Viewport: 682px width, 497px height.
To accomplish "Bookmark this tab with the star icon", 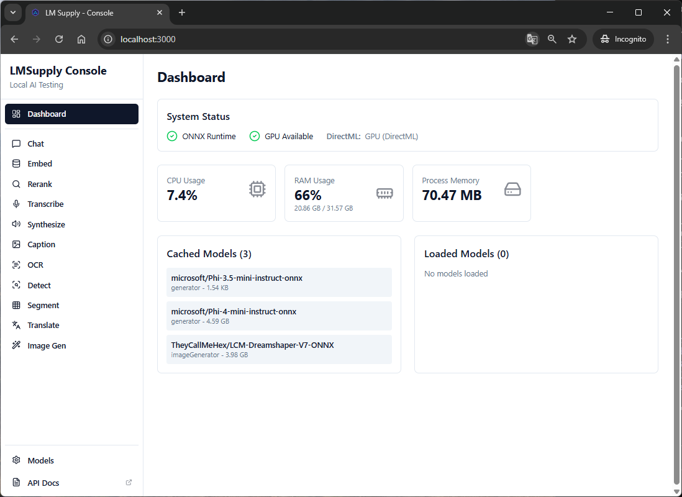I will 572,39.
